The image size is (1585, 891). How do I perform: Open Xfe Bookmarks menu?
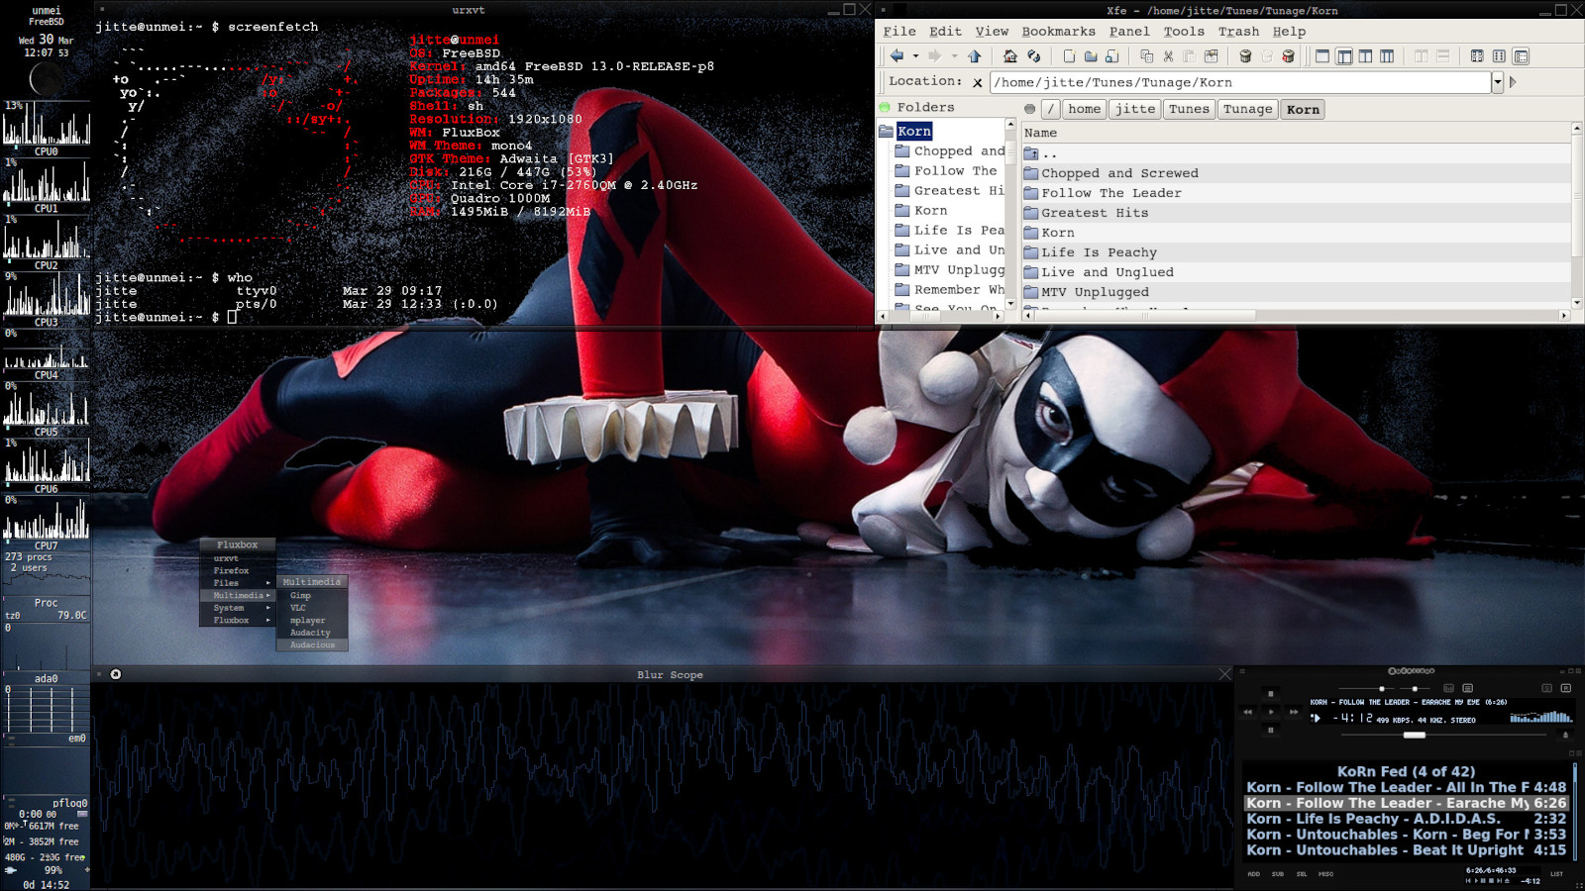coord(1058,32)
